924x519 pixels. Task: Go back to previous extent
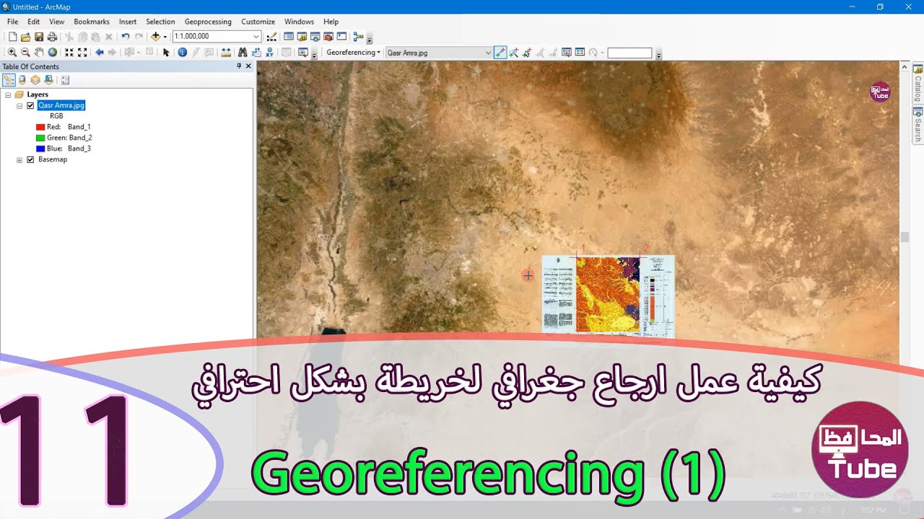(x=100, y=52)
